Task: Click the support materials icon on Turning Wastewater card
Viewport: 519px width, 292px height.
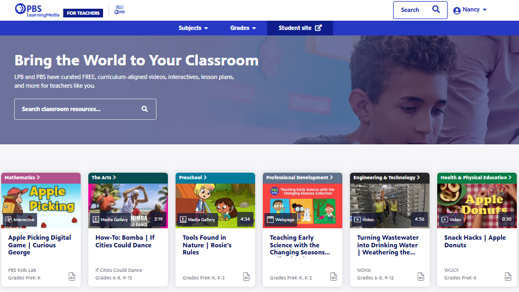Action: (x=420, y=277)
